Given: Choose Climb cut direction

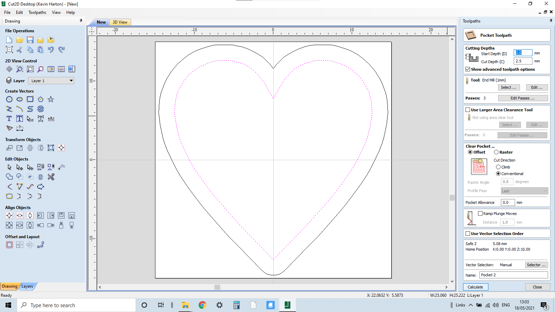Looking at the screenshot, I should click(x=498, y=167).
